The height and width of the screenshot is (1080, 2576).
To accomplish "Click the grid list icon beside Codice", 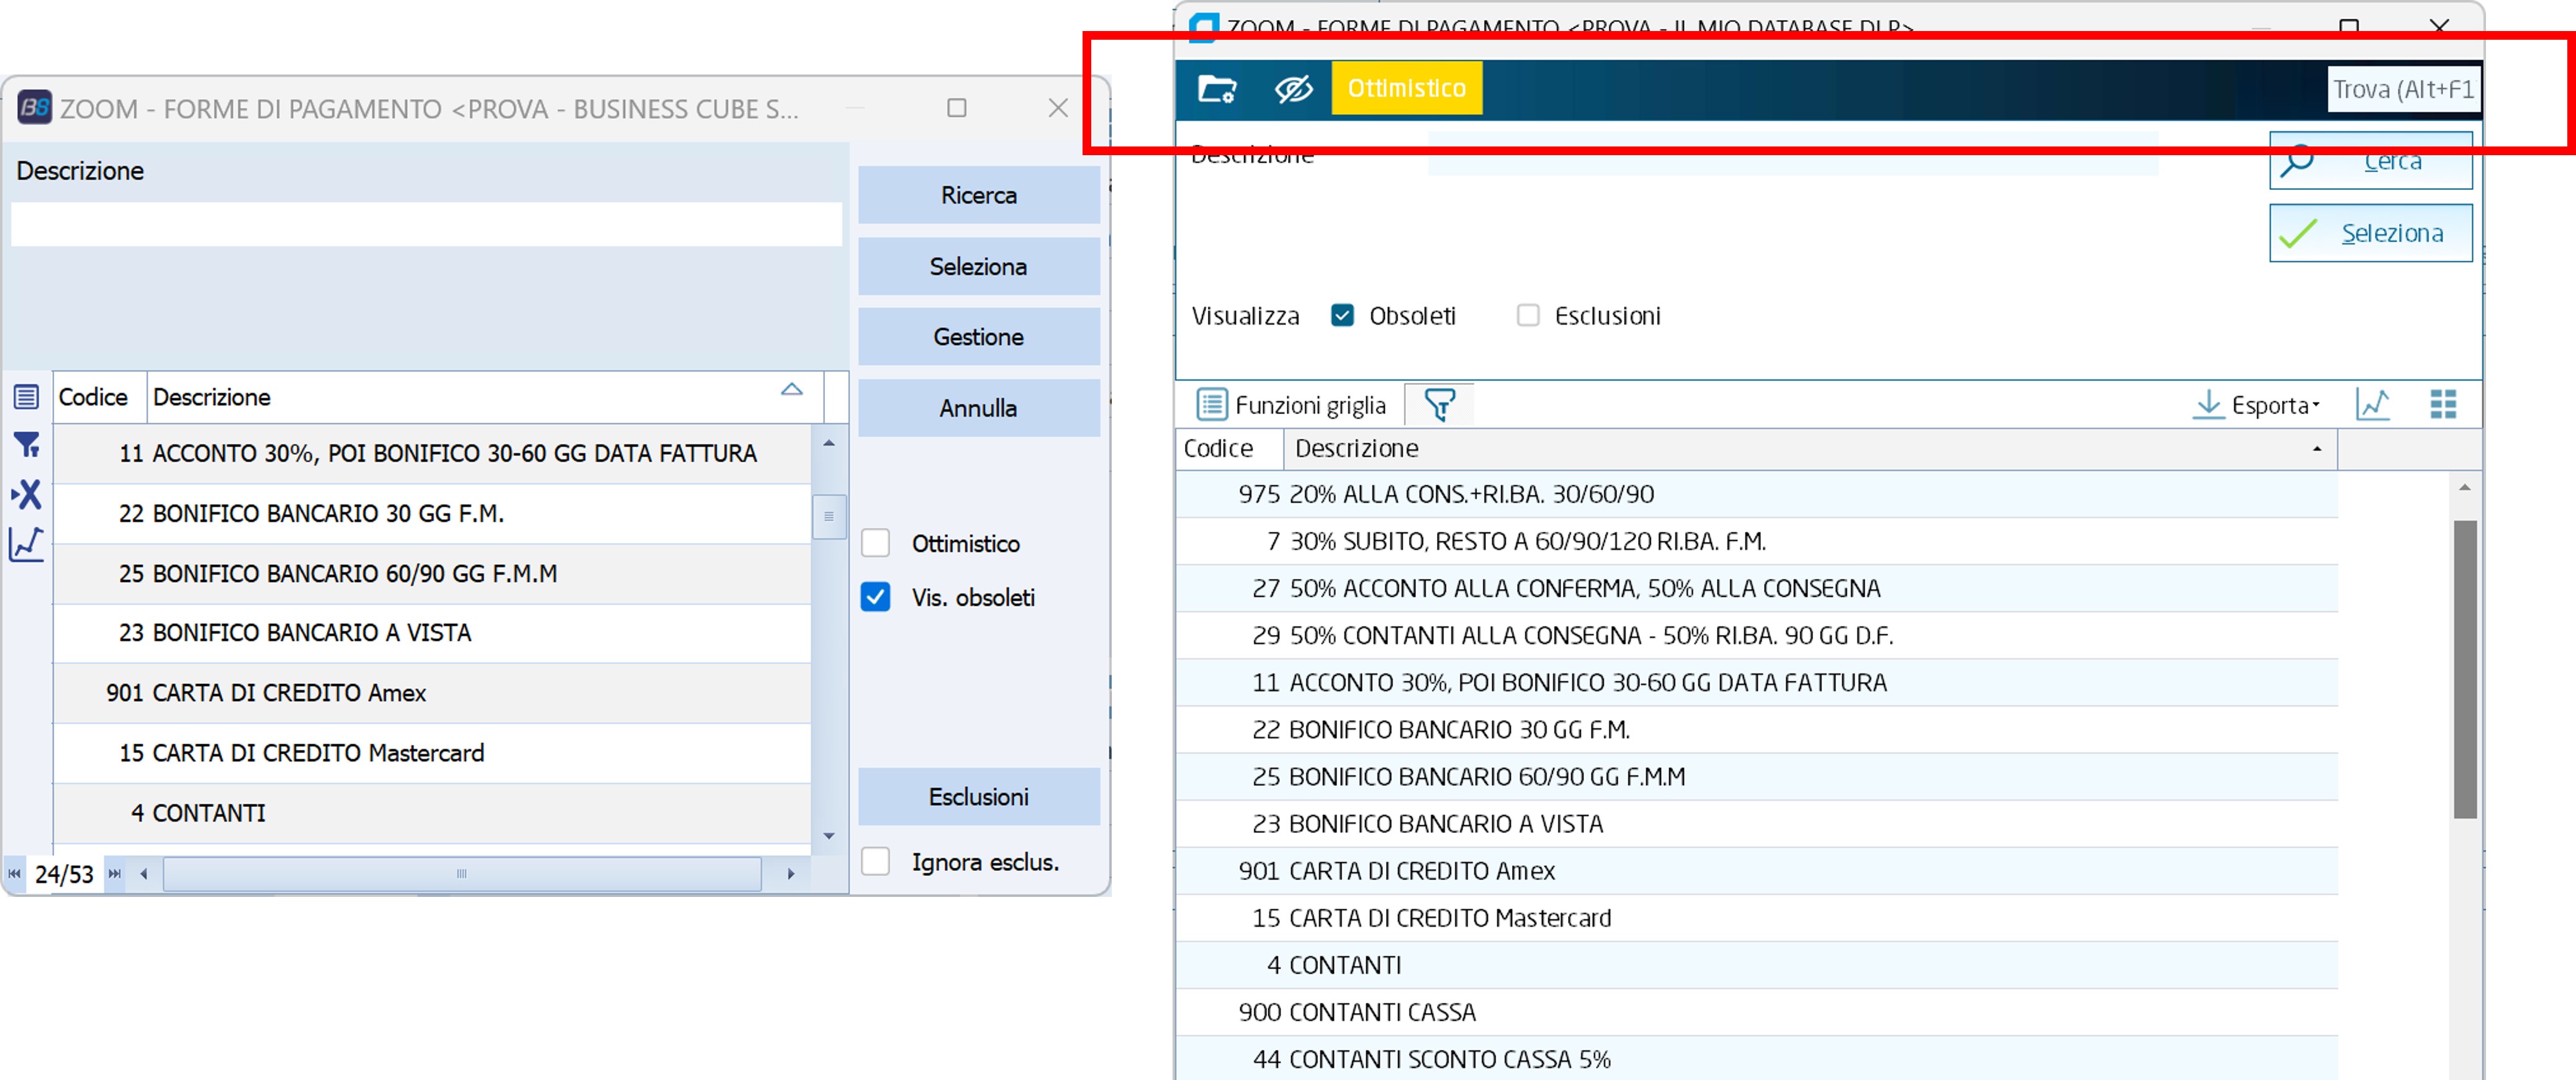I will pyautogui.click(x=26, y=397).
